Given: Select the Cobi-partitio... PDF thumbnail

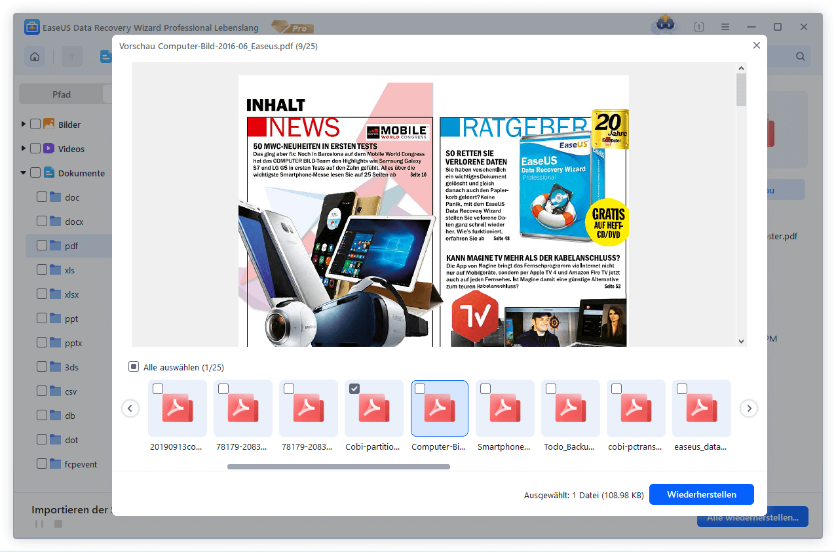Looking at the screenshot, I should point(374,408).
